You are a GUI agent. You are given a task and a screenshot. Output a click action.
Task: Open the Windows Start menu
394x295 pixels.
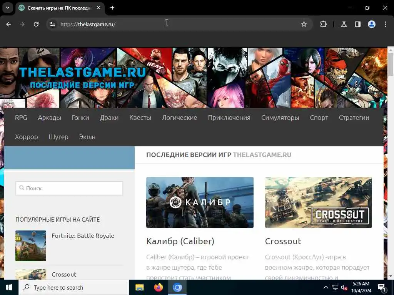point(9,287)
